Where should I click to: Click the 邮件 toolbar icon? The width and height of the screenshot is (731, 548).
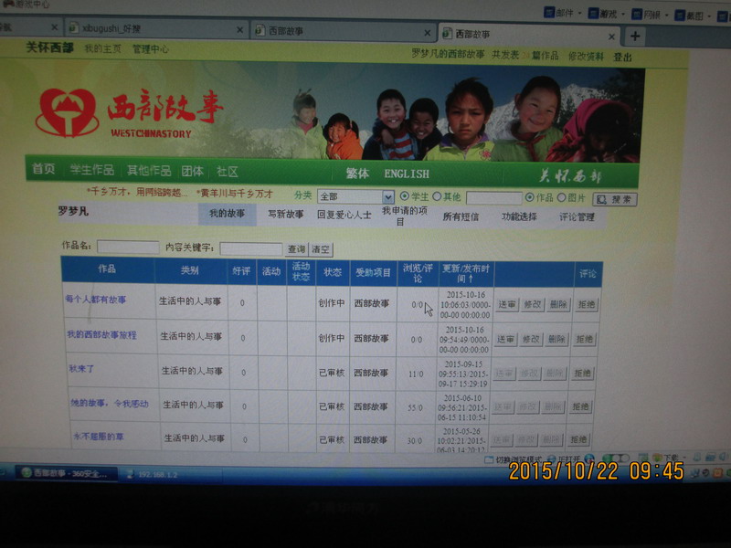tap(560, 14)
